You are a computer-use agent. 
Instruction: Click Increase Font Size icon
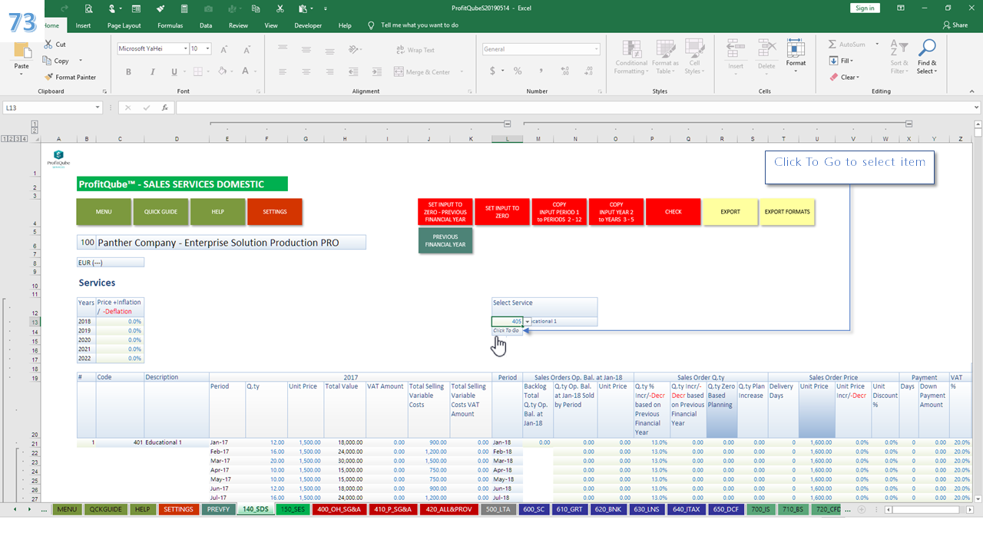224,49
